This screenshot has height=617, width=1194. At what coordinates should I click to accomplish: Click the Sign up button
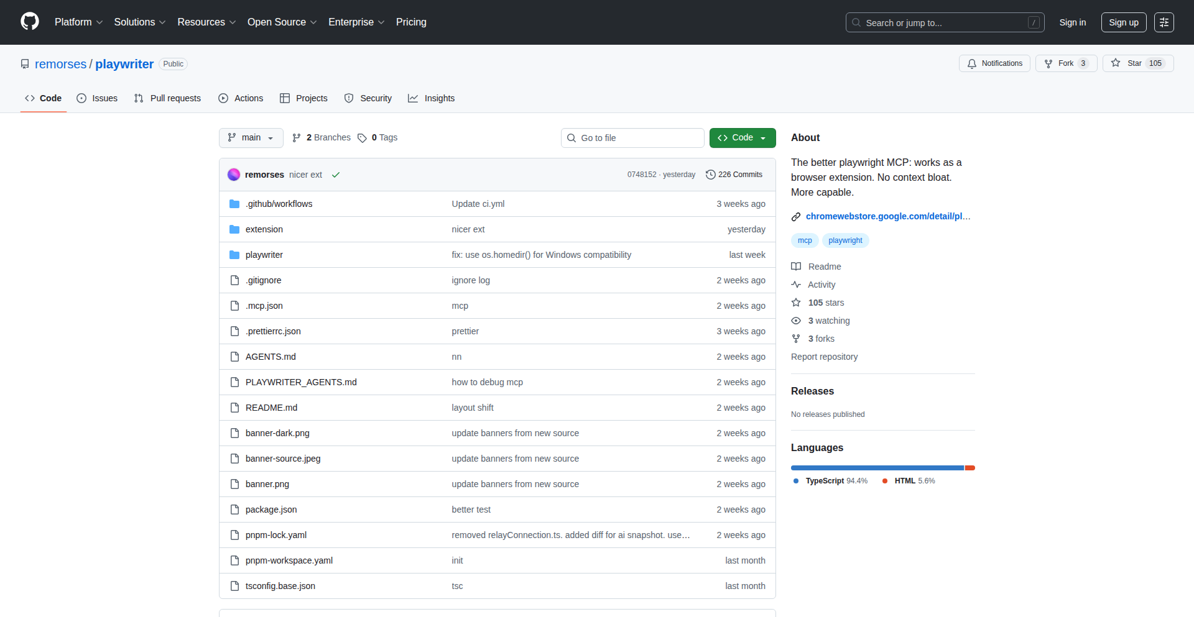[x=1123, y=22]
